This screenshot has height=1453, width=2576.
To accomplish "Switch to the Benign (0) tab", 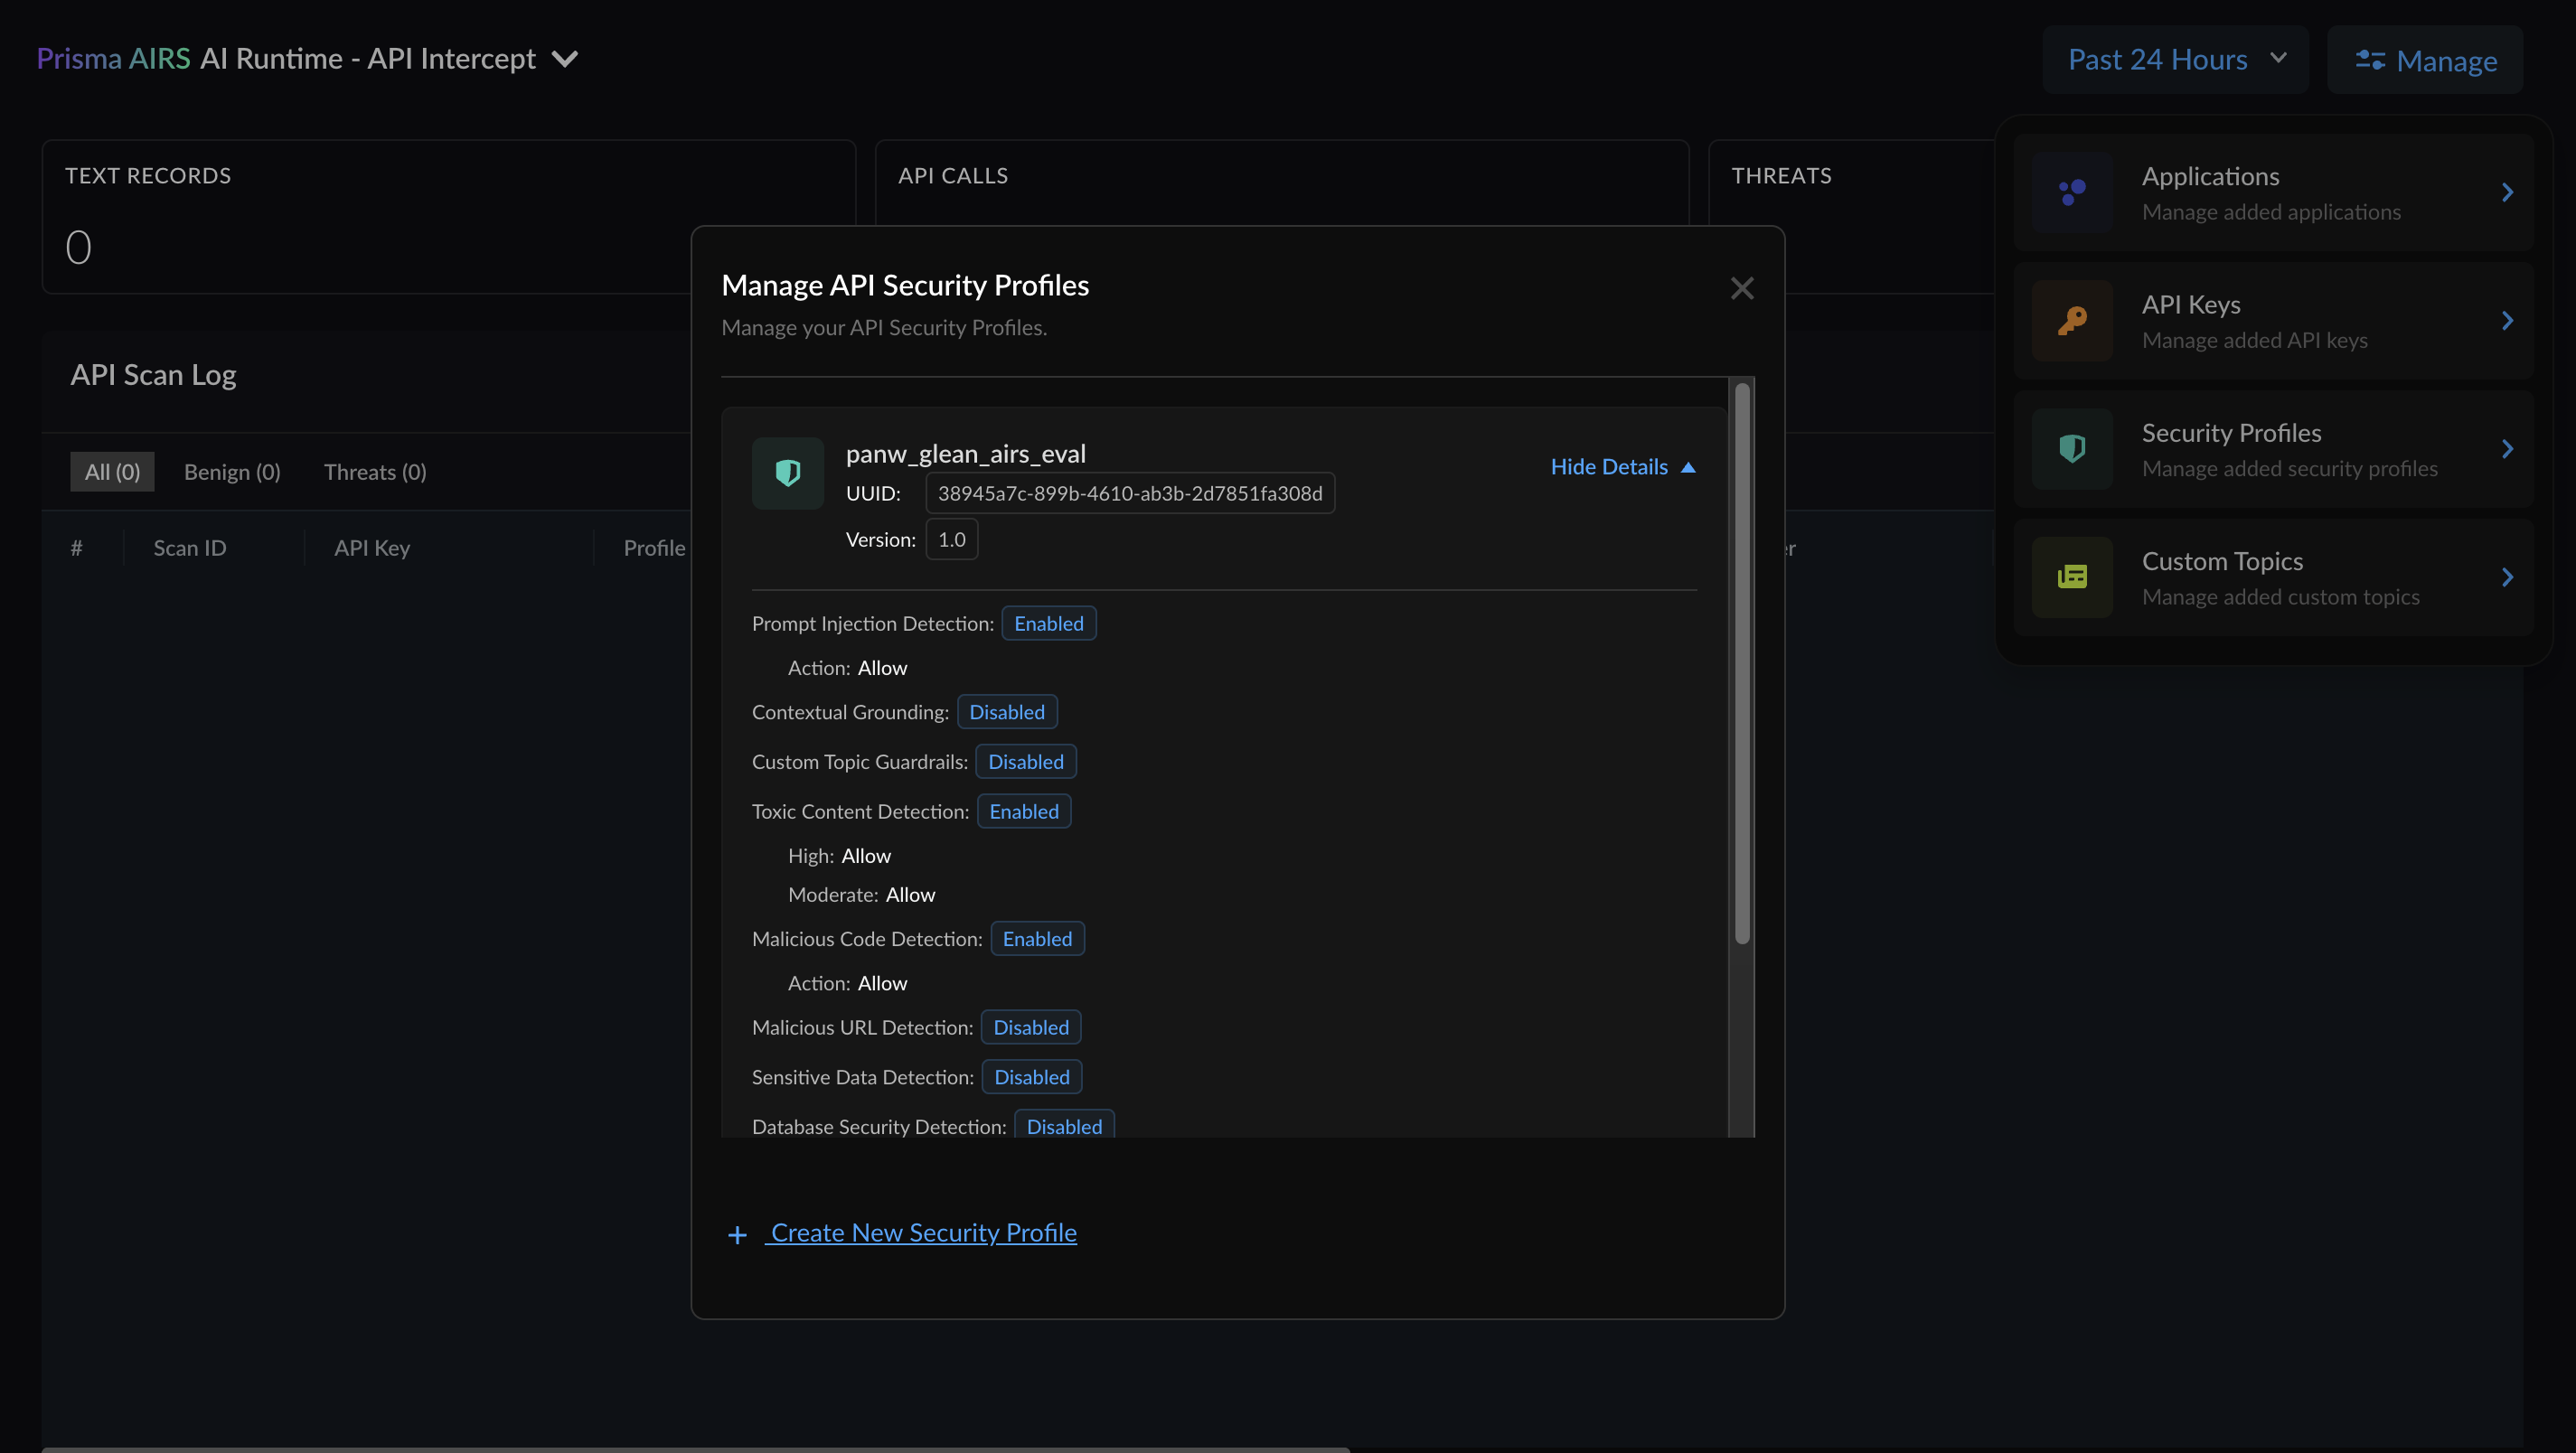I will tap(232, 472).
